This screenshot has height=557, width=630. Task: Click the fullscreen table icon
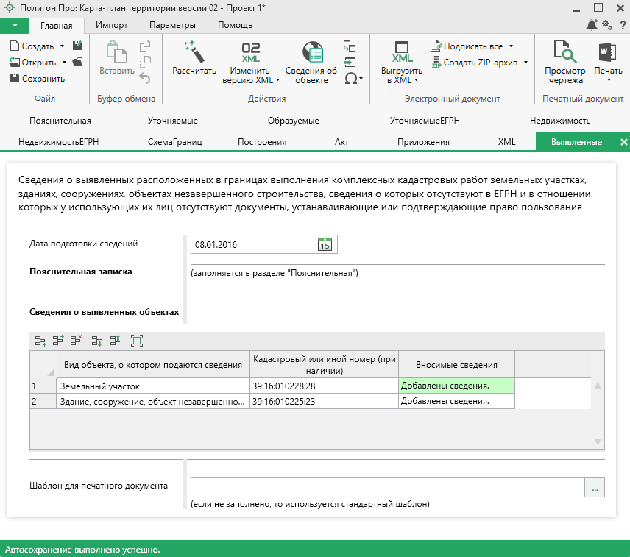pos(136,340)
